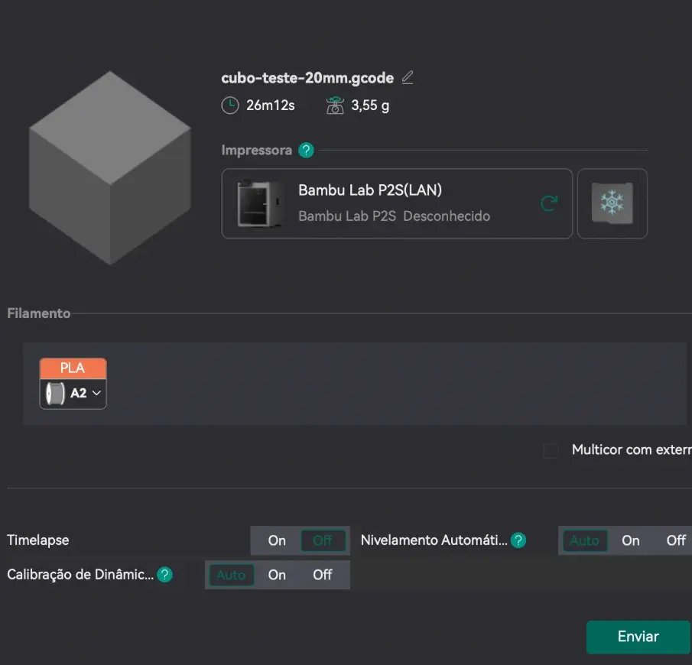Set Nivelamento Automático to Auto
This screenshot has width=692, height=665.
pos(585,540)
